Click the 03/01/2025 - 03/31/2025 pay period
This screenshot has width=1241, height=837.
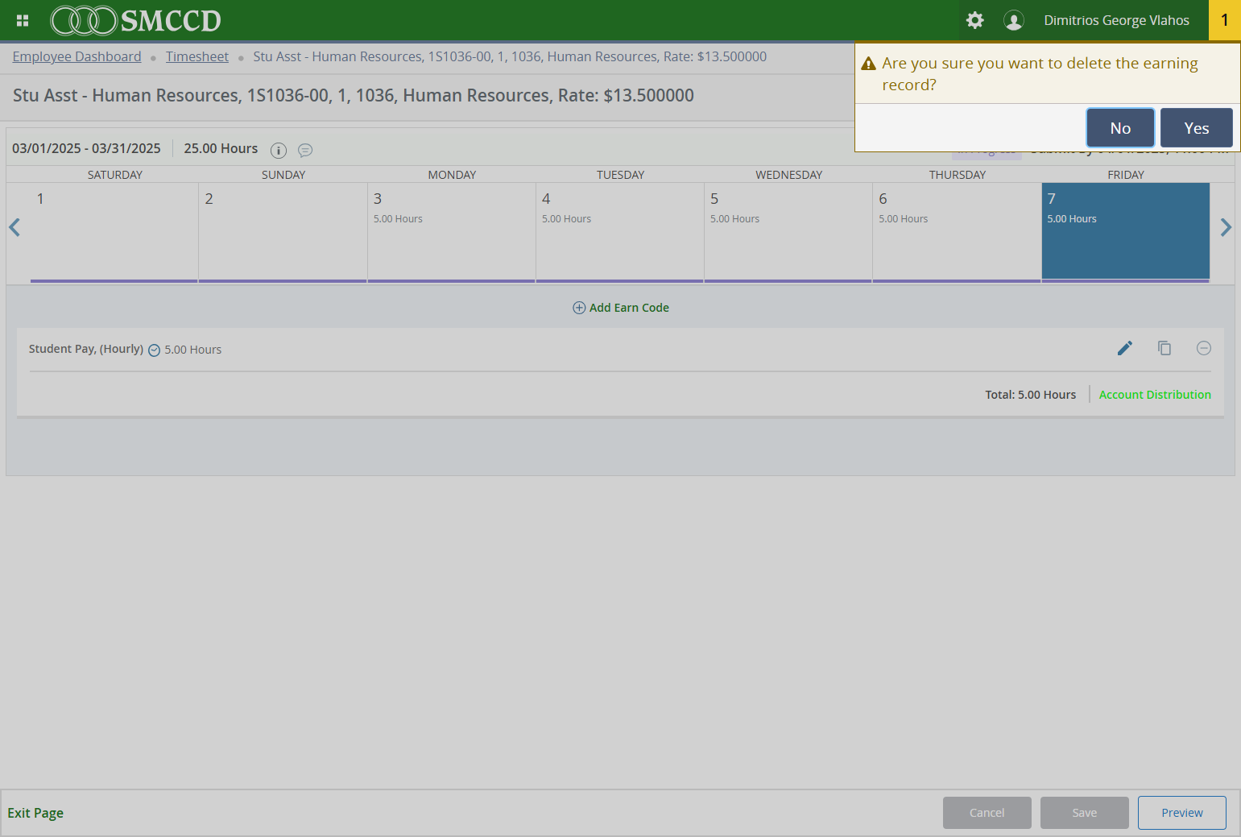pos(86,148)
